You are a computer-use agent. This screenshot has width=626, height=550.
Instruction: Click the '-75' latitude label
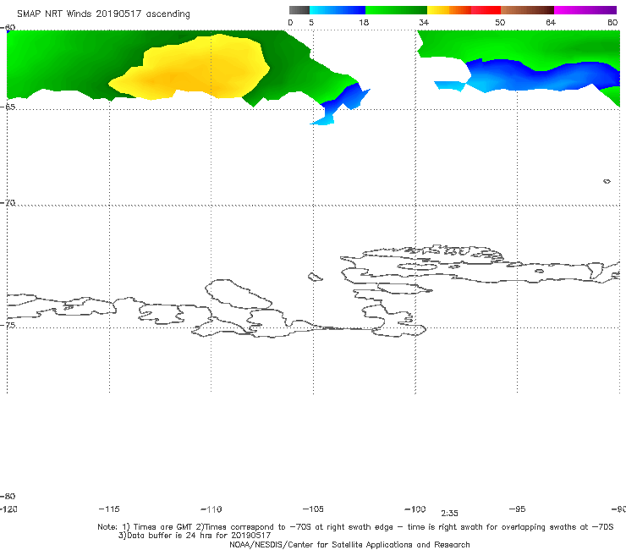(8, 325)
